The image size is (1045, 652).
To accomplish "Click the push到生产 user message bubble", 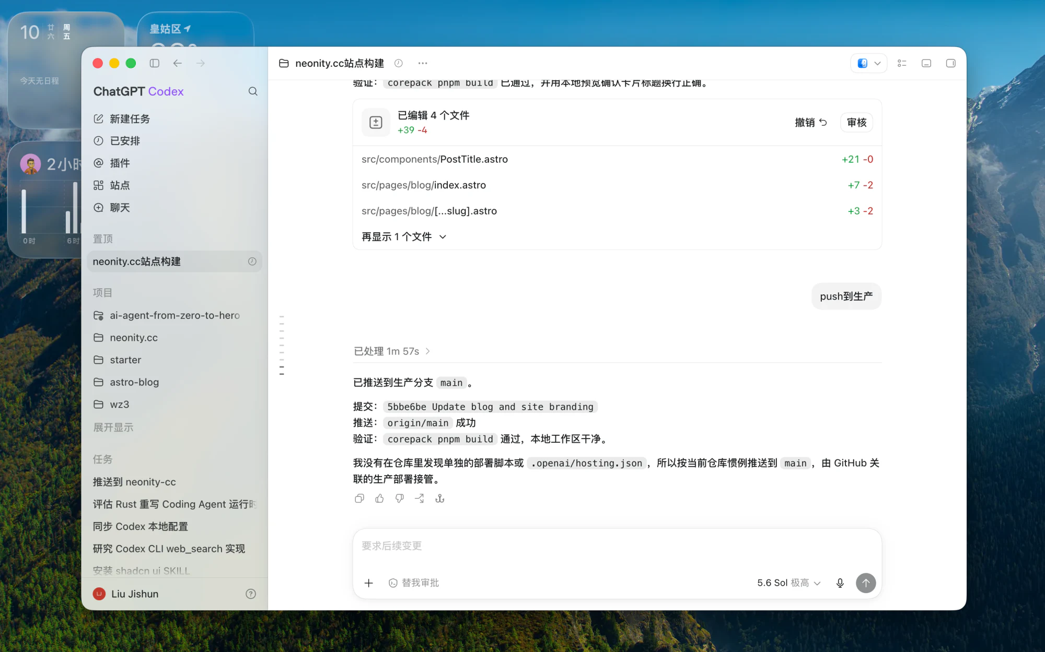I will [x=846, y=297].
